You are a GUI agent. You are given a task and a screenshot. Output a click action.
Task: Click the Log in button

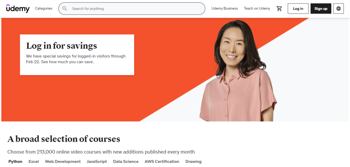pyautogui.click(x=298, y=9)
